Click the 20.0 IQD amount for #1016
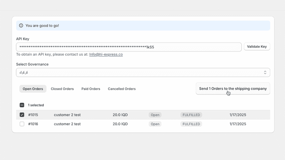The width and height of the screenshot is (285, 160). [x=120, y=124]
